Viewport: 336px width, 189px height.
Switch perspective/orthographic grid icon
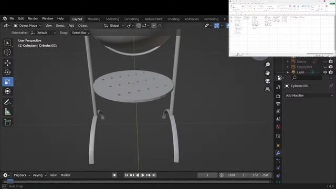267,89
